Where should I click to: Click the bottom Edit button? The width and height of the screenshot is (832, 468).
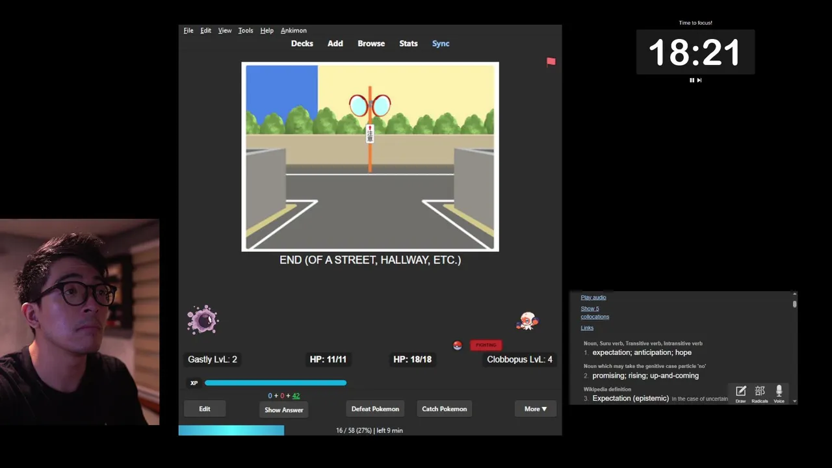(x=205, y=409)
